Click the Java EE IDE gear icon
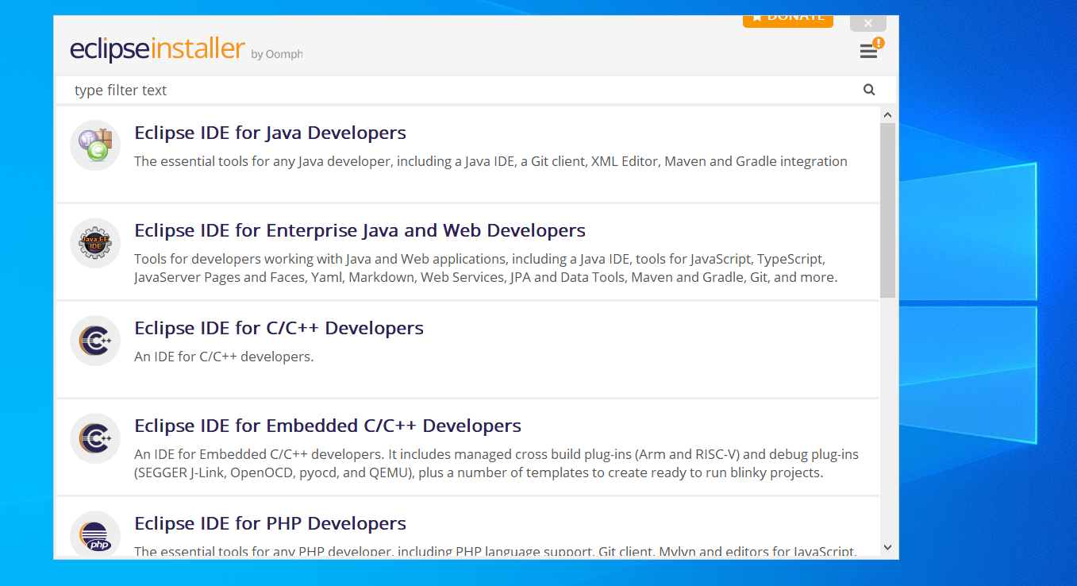The image size is (1077, 586). coord(95,243)
